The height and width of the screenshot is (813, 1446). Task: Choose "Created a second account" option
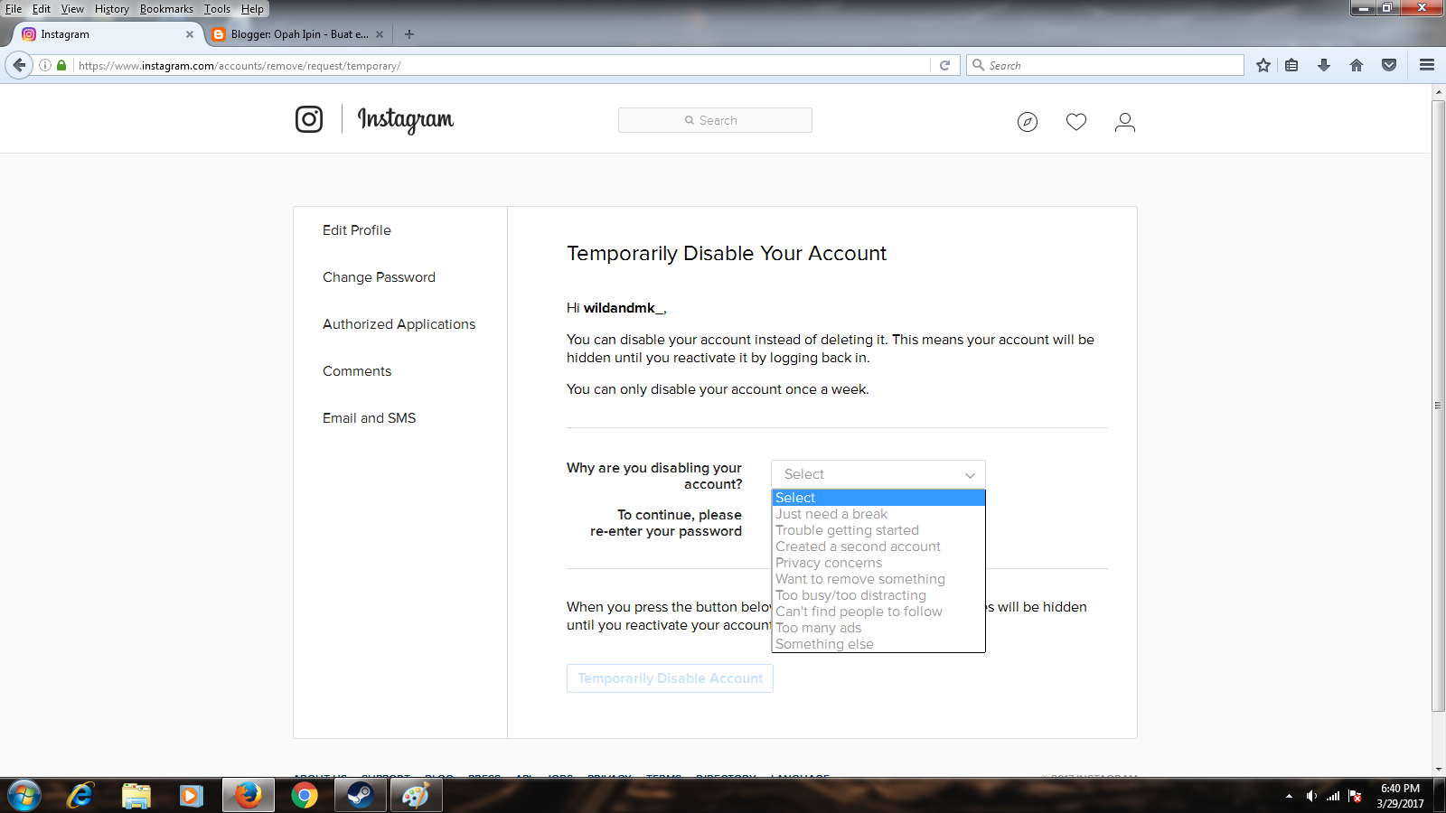pyautogui.click(x=878, y=547)
